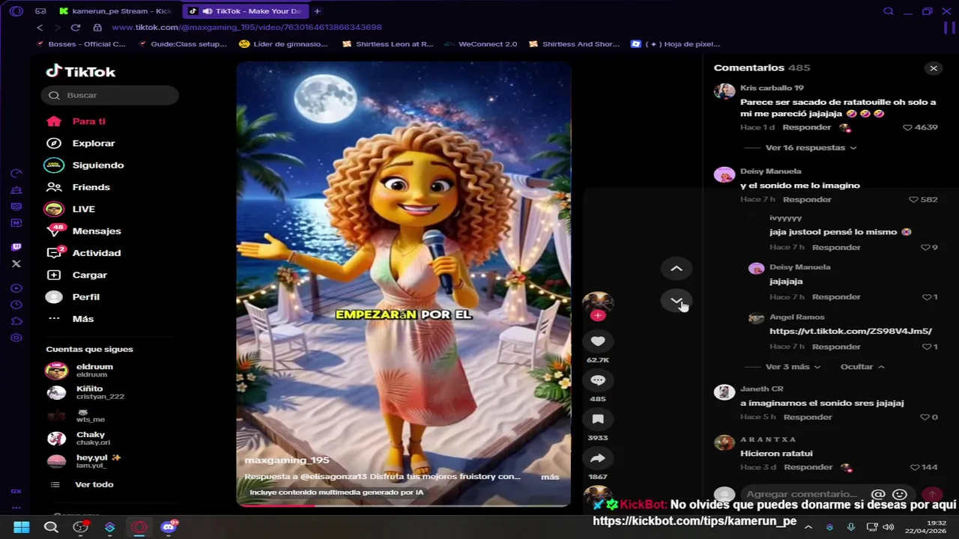Open Hoja de píxel bookmark
The width and height of the screenshot is (959, 539).
[x=675, y=44]
